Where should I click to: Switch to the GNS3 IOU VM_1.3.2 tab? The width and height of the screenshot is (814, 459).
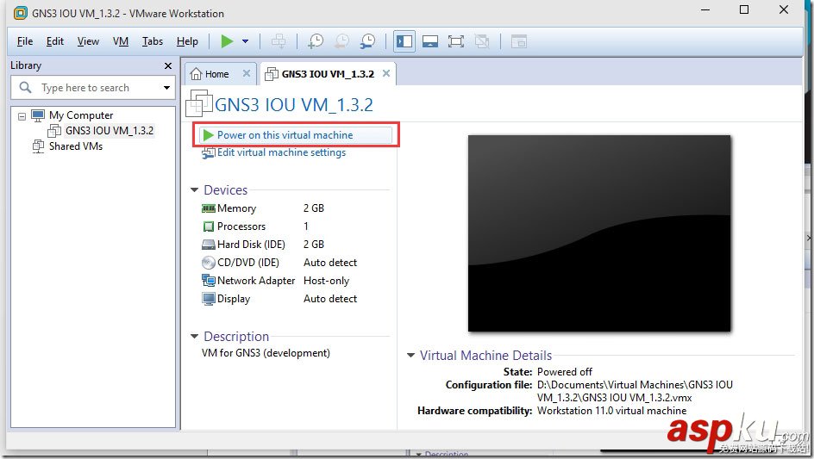[x=328, y=74]
